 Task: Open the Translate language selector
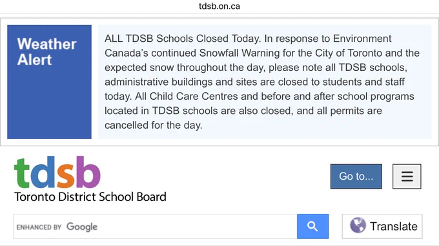pyautogui.click(x=382, y=226)
